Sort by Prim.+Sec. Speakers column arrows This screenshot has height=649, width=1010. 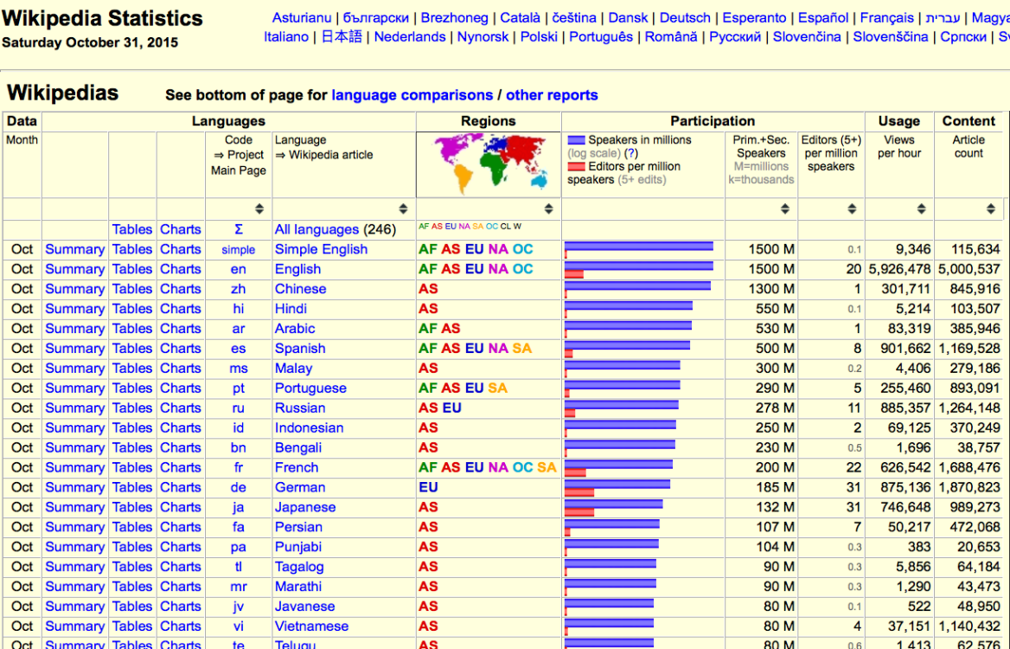point(785,209)
